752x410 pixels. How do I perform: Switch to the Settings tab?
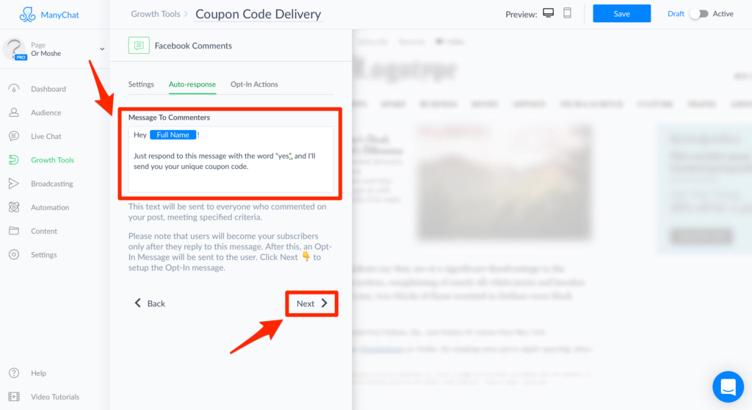click(x=141, y=84)
